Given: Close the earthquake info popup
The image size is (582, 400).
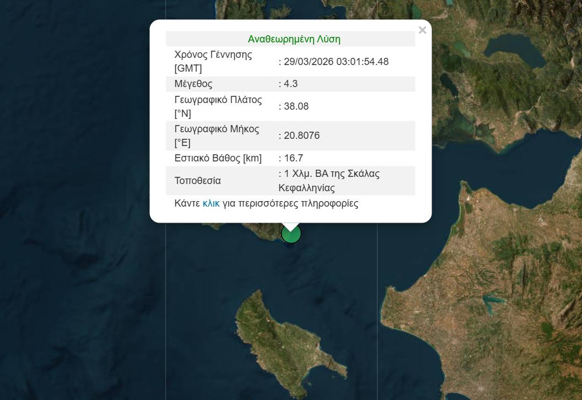Looking at the screenshot, I should coord(422,30).
